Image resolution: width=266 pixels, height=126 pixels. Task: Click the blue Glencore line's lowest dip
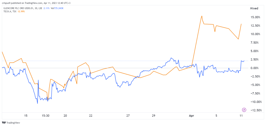tap(37, 103)
